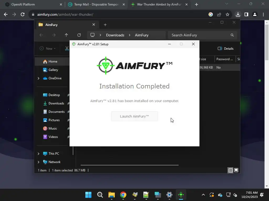Open the notifications bell in the taskbar

[x=262, y=195]
